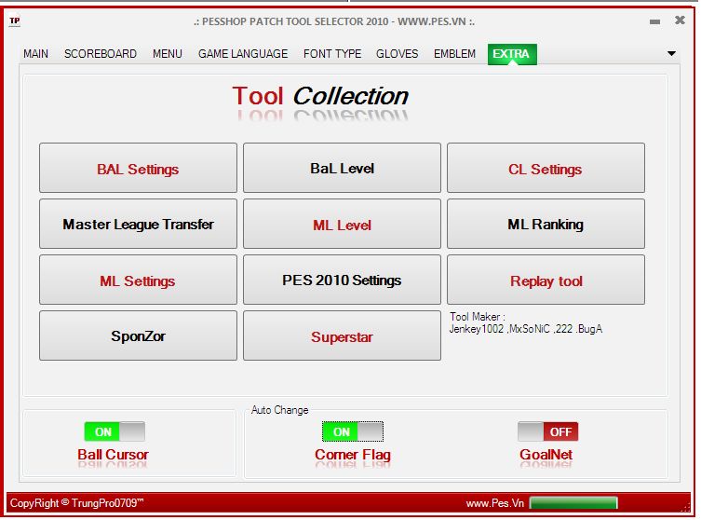Go to the EMBLEM tab
The width and height of the screenshot is (701, 520).
tap(454, 54)
